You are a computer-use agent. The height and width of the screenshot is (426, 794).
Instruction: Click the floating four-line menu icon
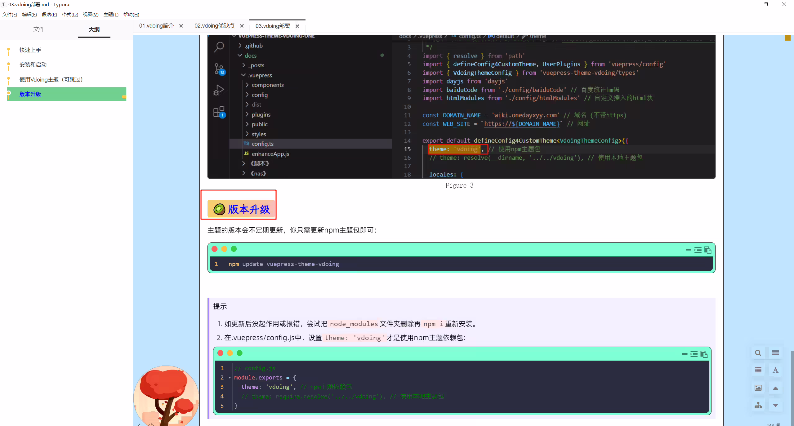click(x=775, y=353)
